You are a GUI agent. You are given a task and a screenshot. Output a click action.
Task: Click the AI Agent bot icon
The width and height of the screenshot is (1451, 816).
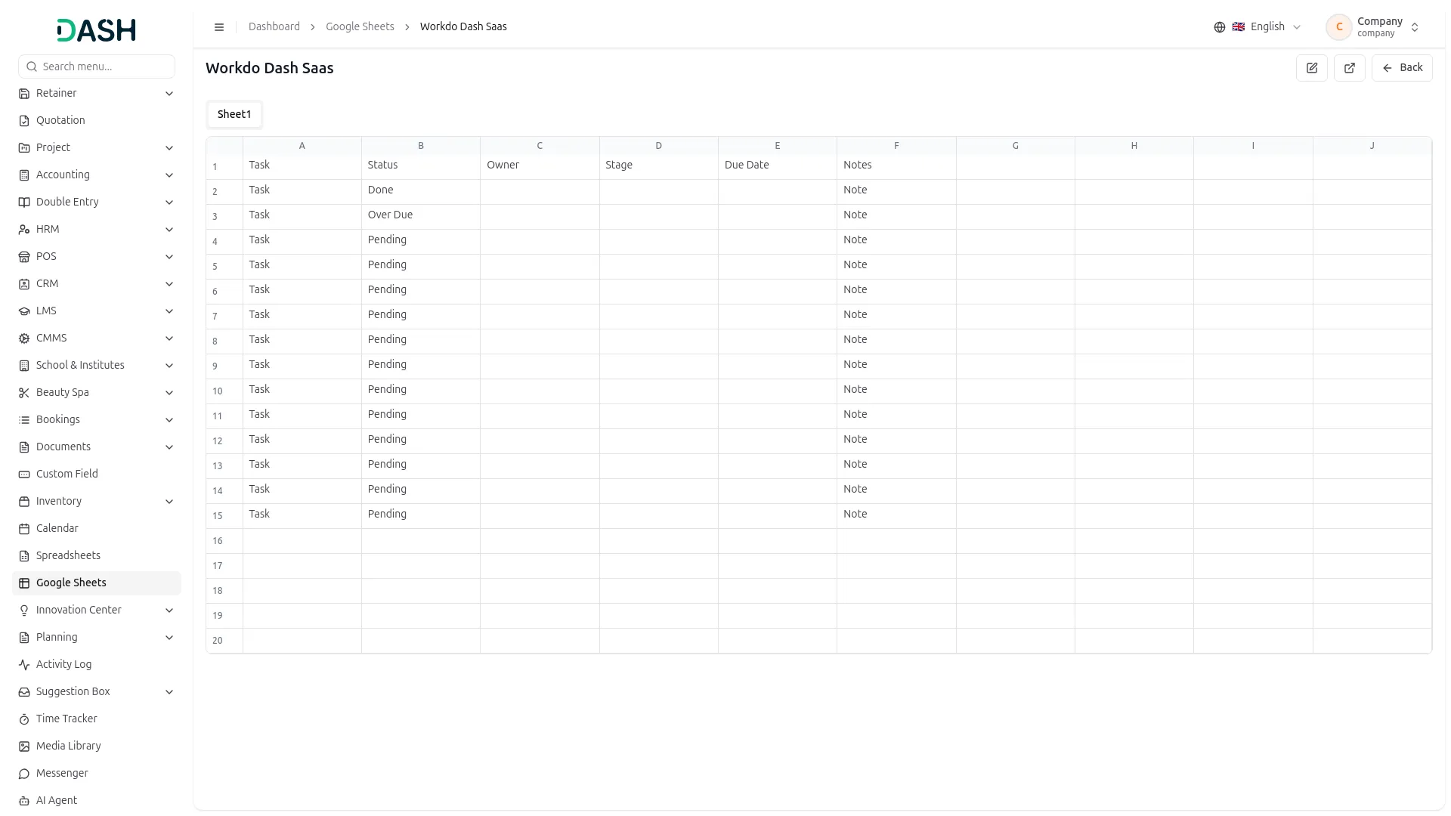pos(24,801)
